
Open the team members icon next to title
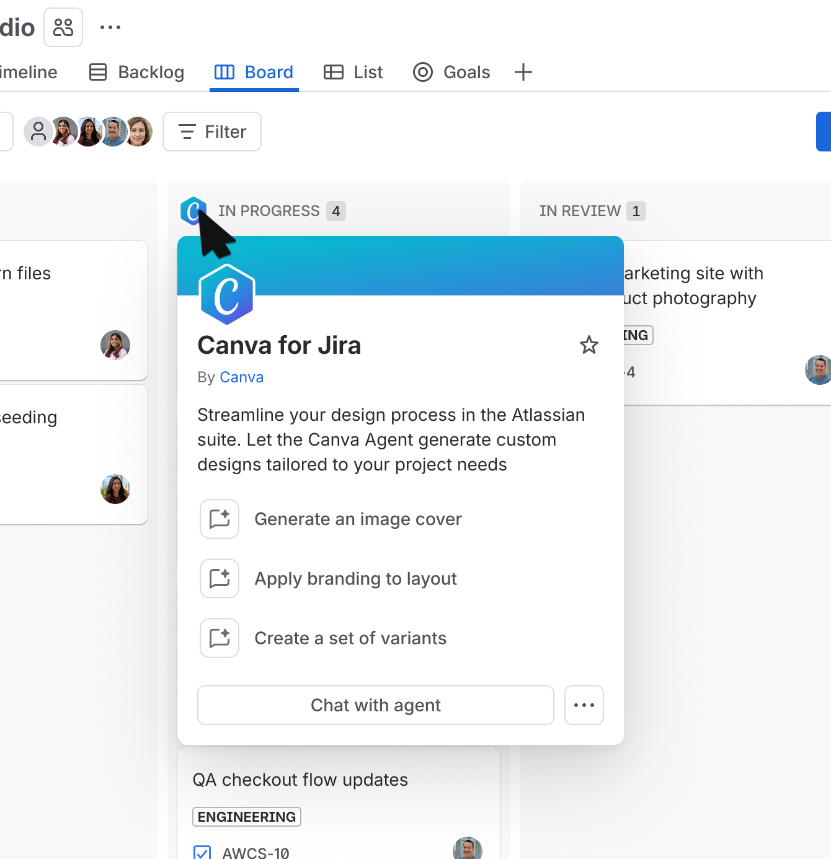tap(63, 27)
